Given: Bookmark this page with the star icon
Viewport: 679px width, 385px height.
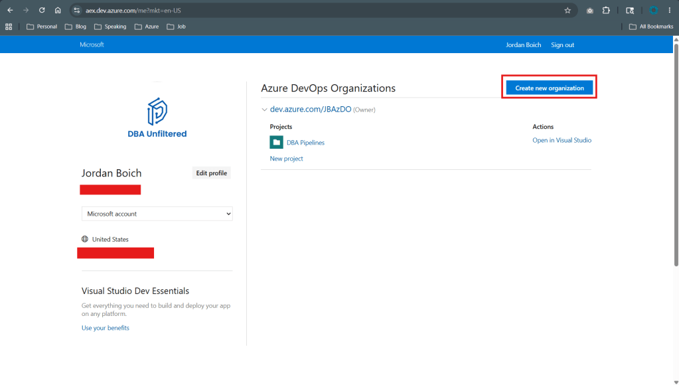Looking at the screenshot, I should (567, 11).
